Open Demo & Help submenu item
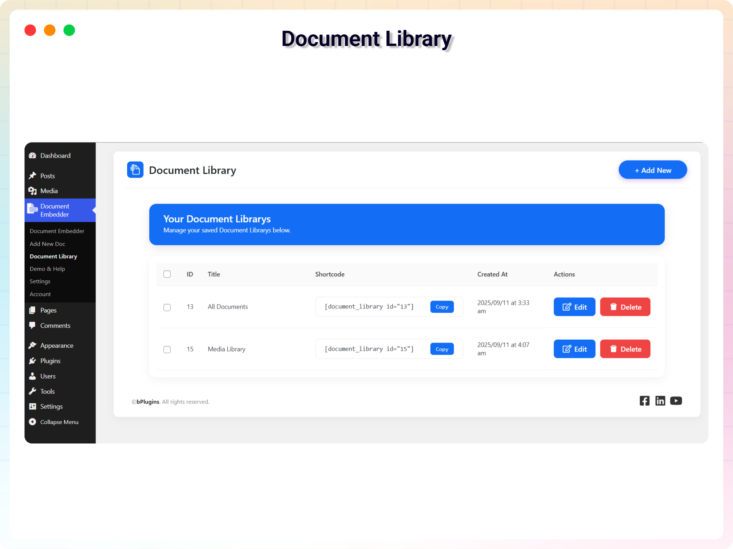733x549 pixels. pyautogui.click(x=47, y=269)
